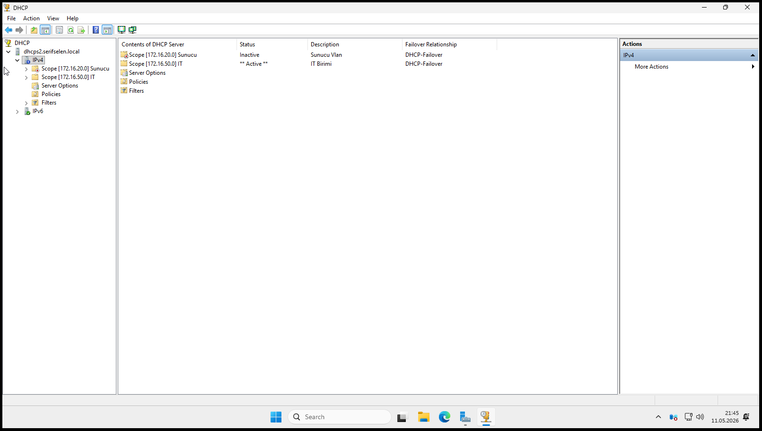Collapse the IPv4 section in Actions pane
Image resolution: width=762 pixels, height=431 pixels.
[x=753, y=55]
